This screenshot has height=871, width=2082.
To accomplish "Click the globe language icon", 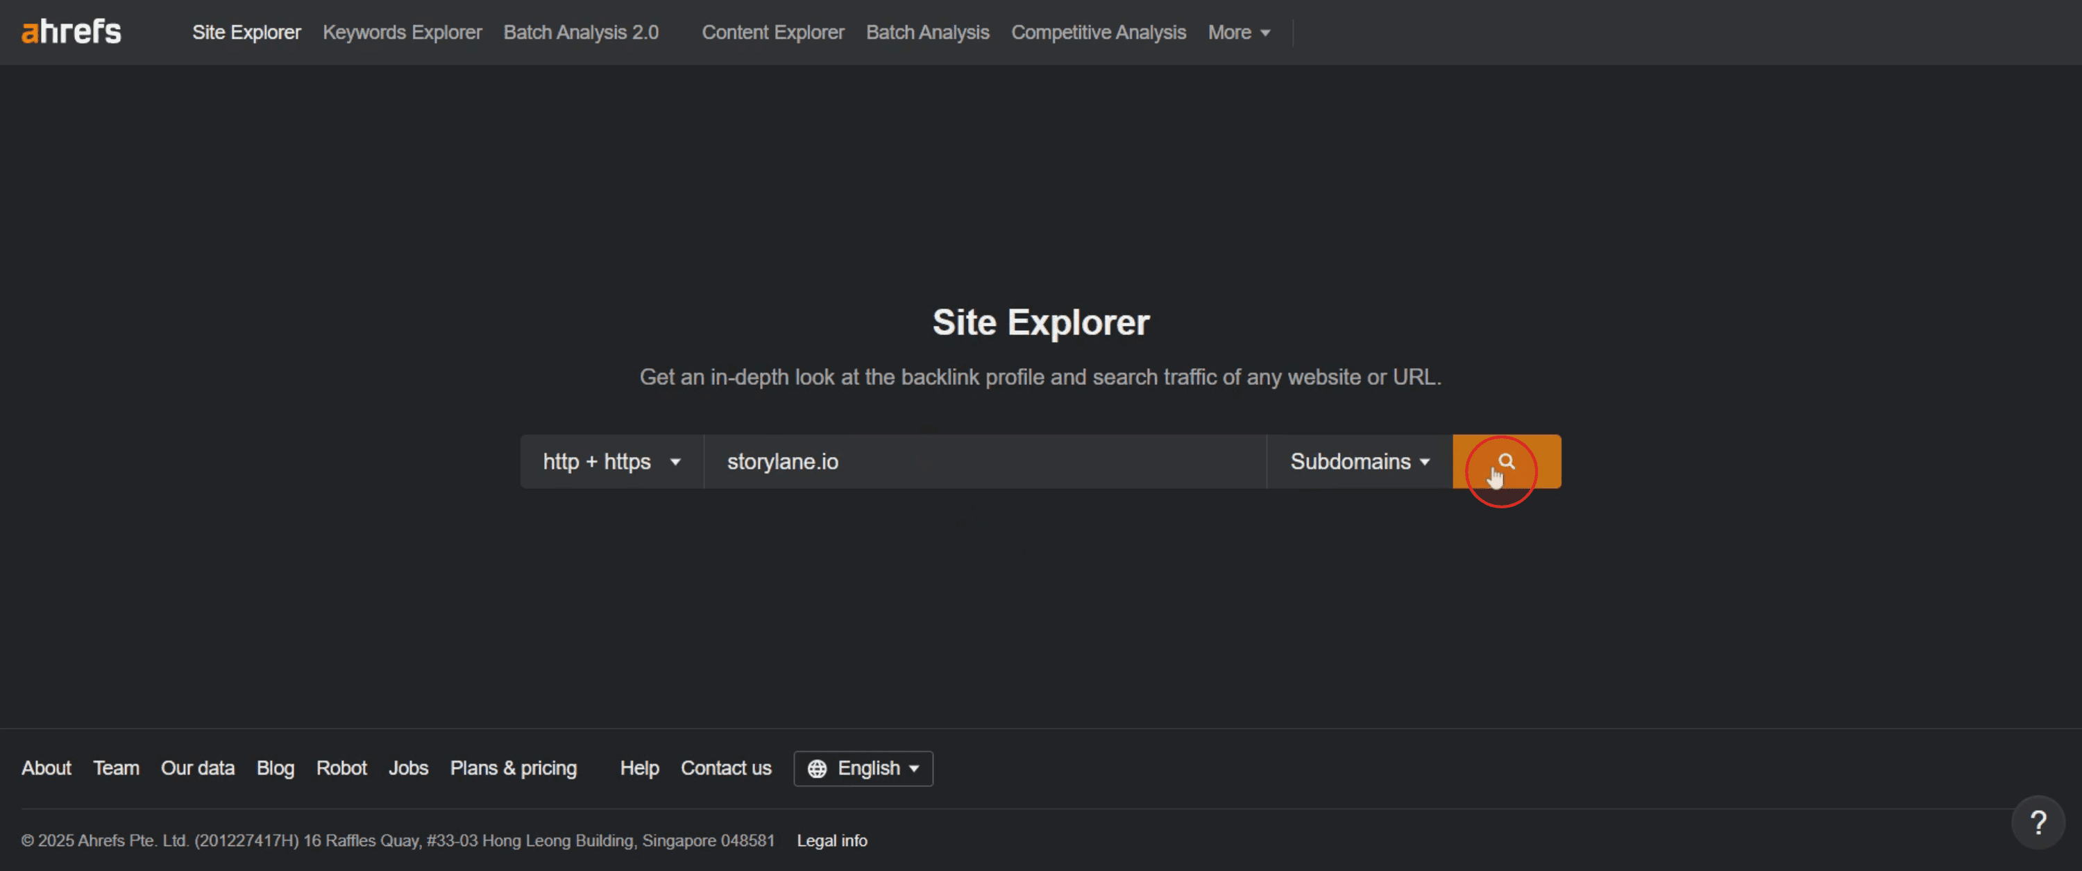I will point(817,768).
